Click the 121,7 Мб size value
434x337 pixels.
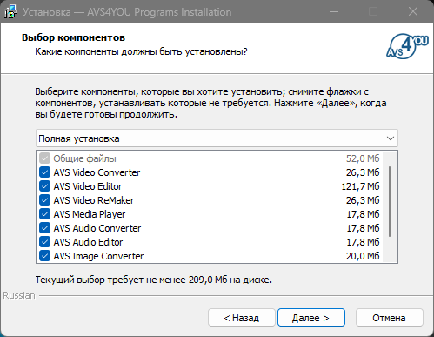360,186
